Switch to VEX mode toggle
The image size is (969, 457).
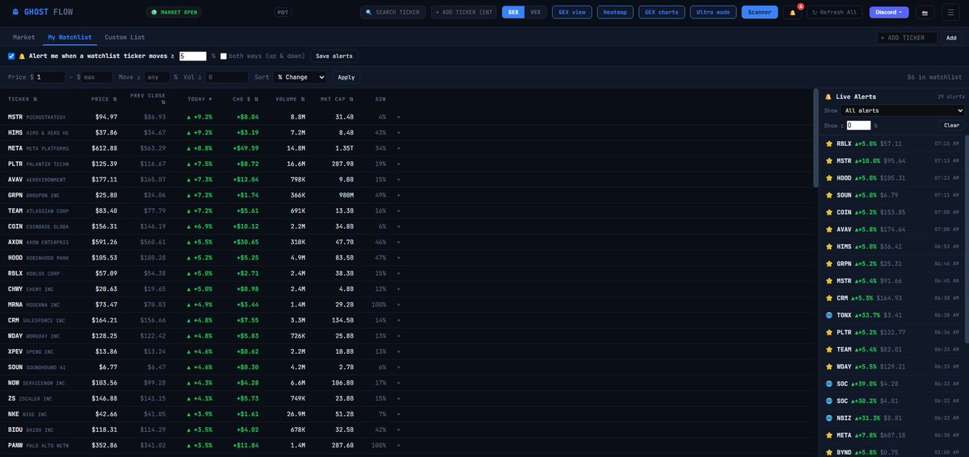point(535,12)
